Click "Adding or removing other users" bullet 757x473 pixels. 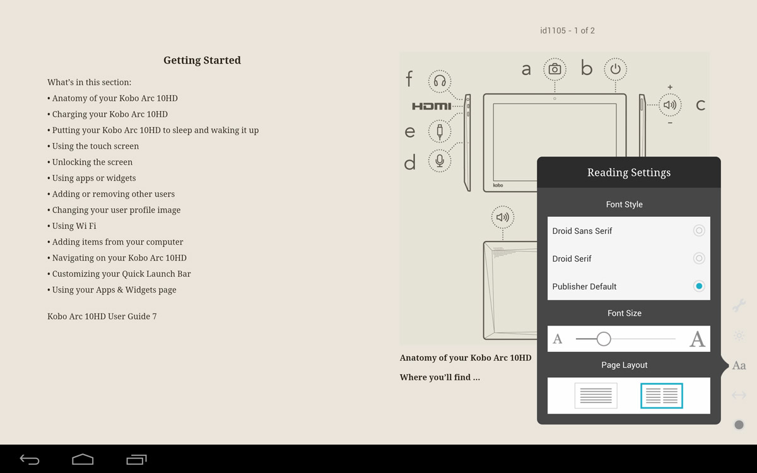point(111,194)
